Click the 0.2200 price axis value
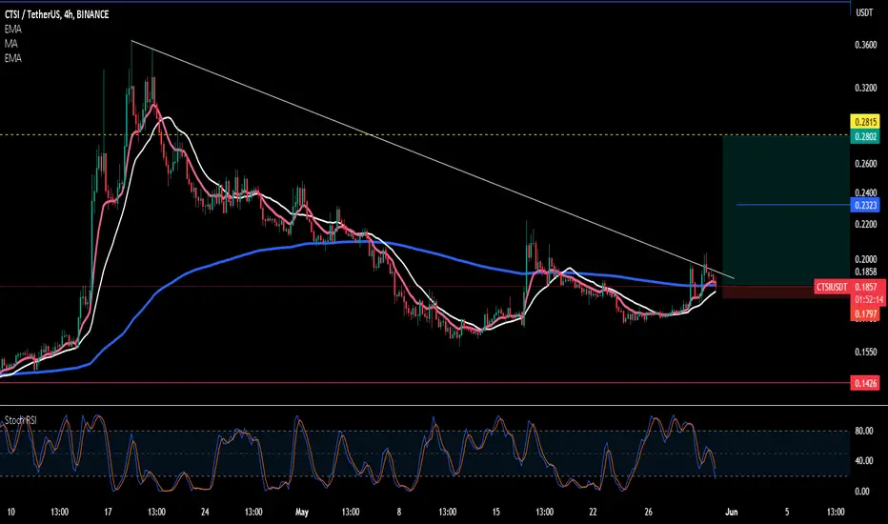 [865, 224]
